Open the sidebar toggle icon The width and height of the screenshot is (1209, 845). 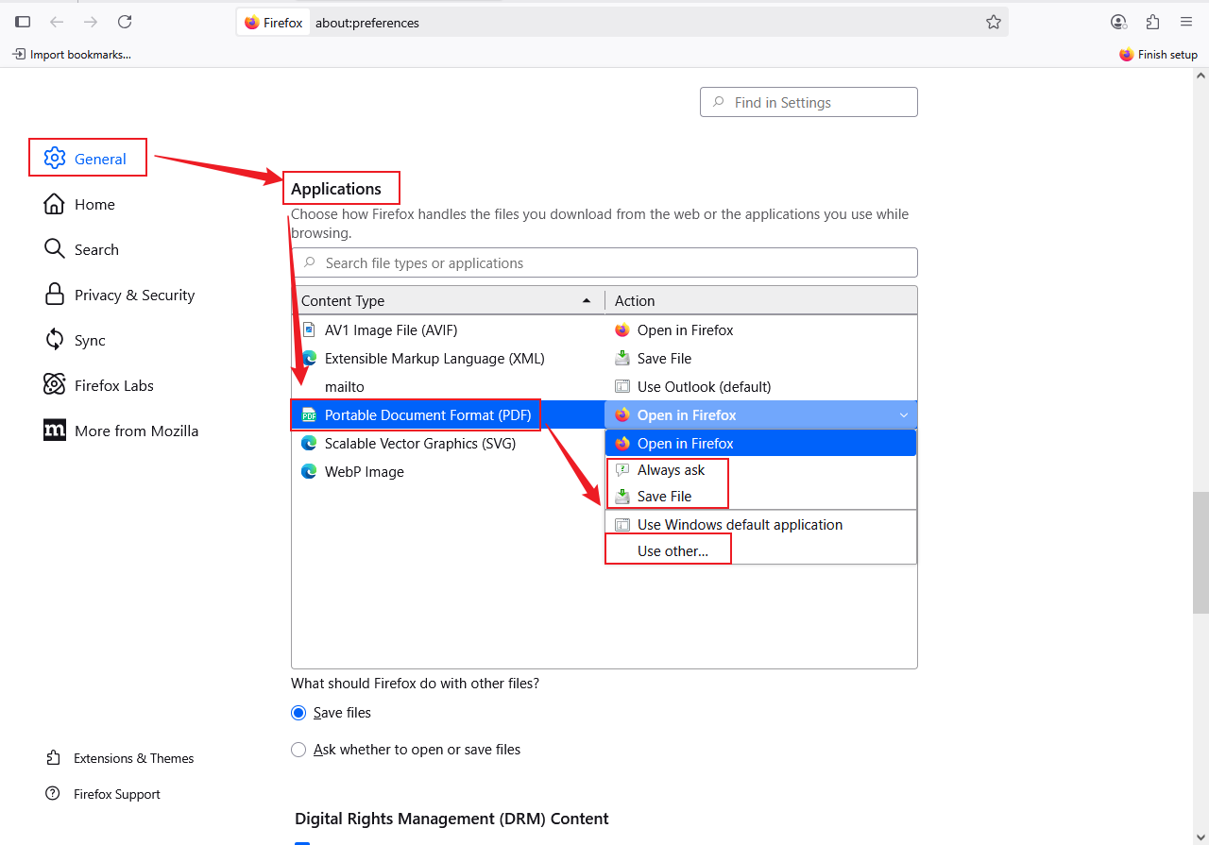pyautogui.click(x=23, y=22)
